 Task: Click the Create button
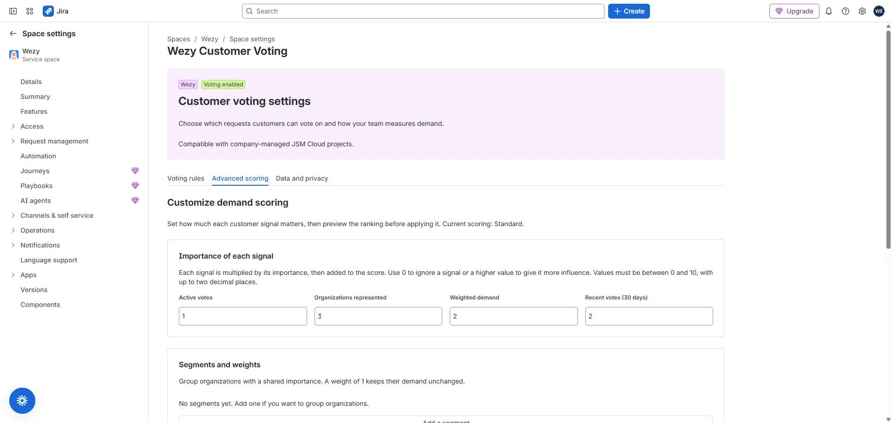[x=629, y=11]
